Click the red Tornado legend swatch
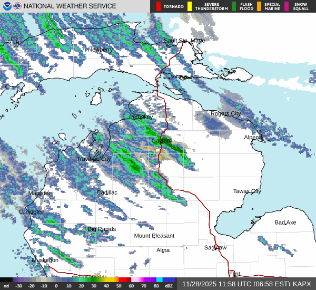Viewport: 316px width, 290px height. pyautogui.click(x=158, y=6)
